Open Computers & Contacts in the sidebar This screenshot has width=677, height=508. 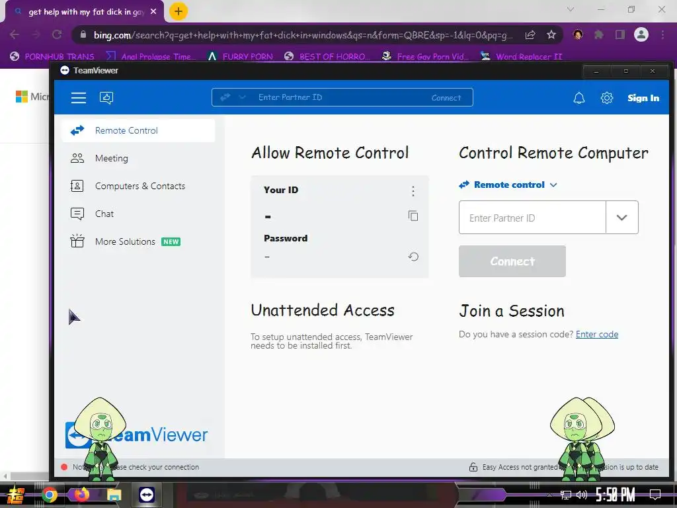tap(138, 186)
